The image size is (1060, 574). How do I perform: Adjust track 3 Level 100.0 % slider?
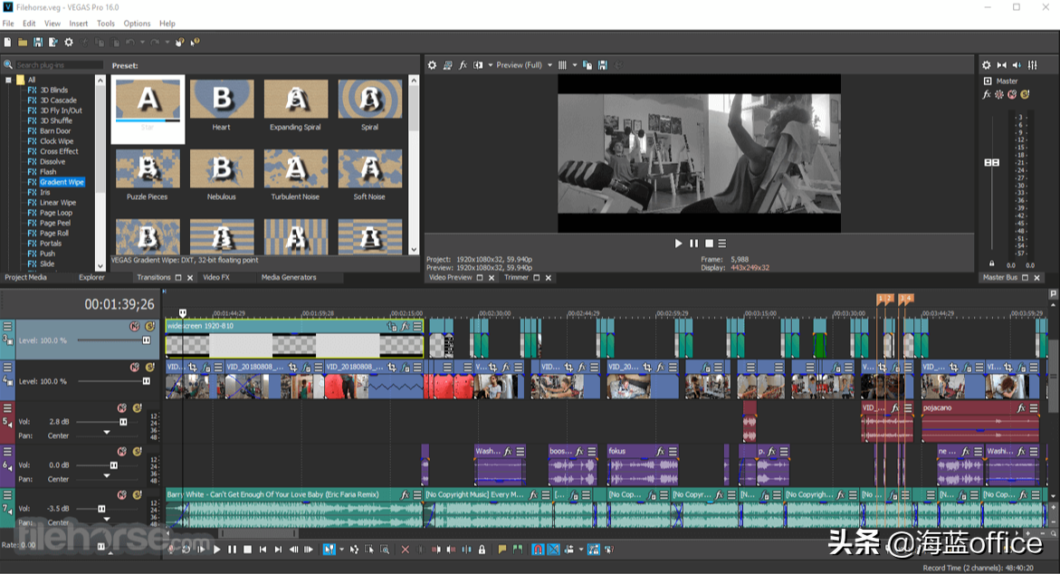coord(146,340)
